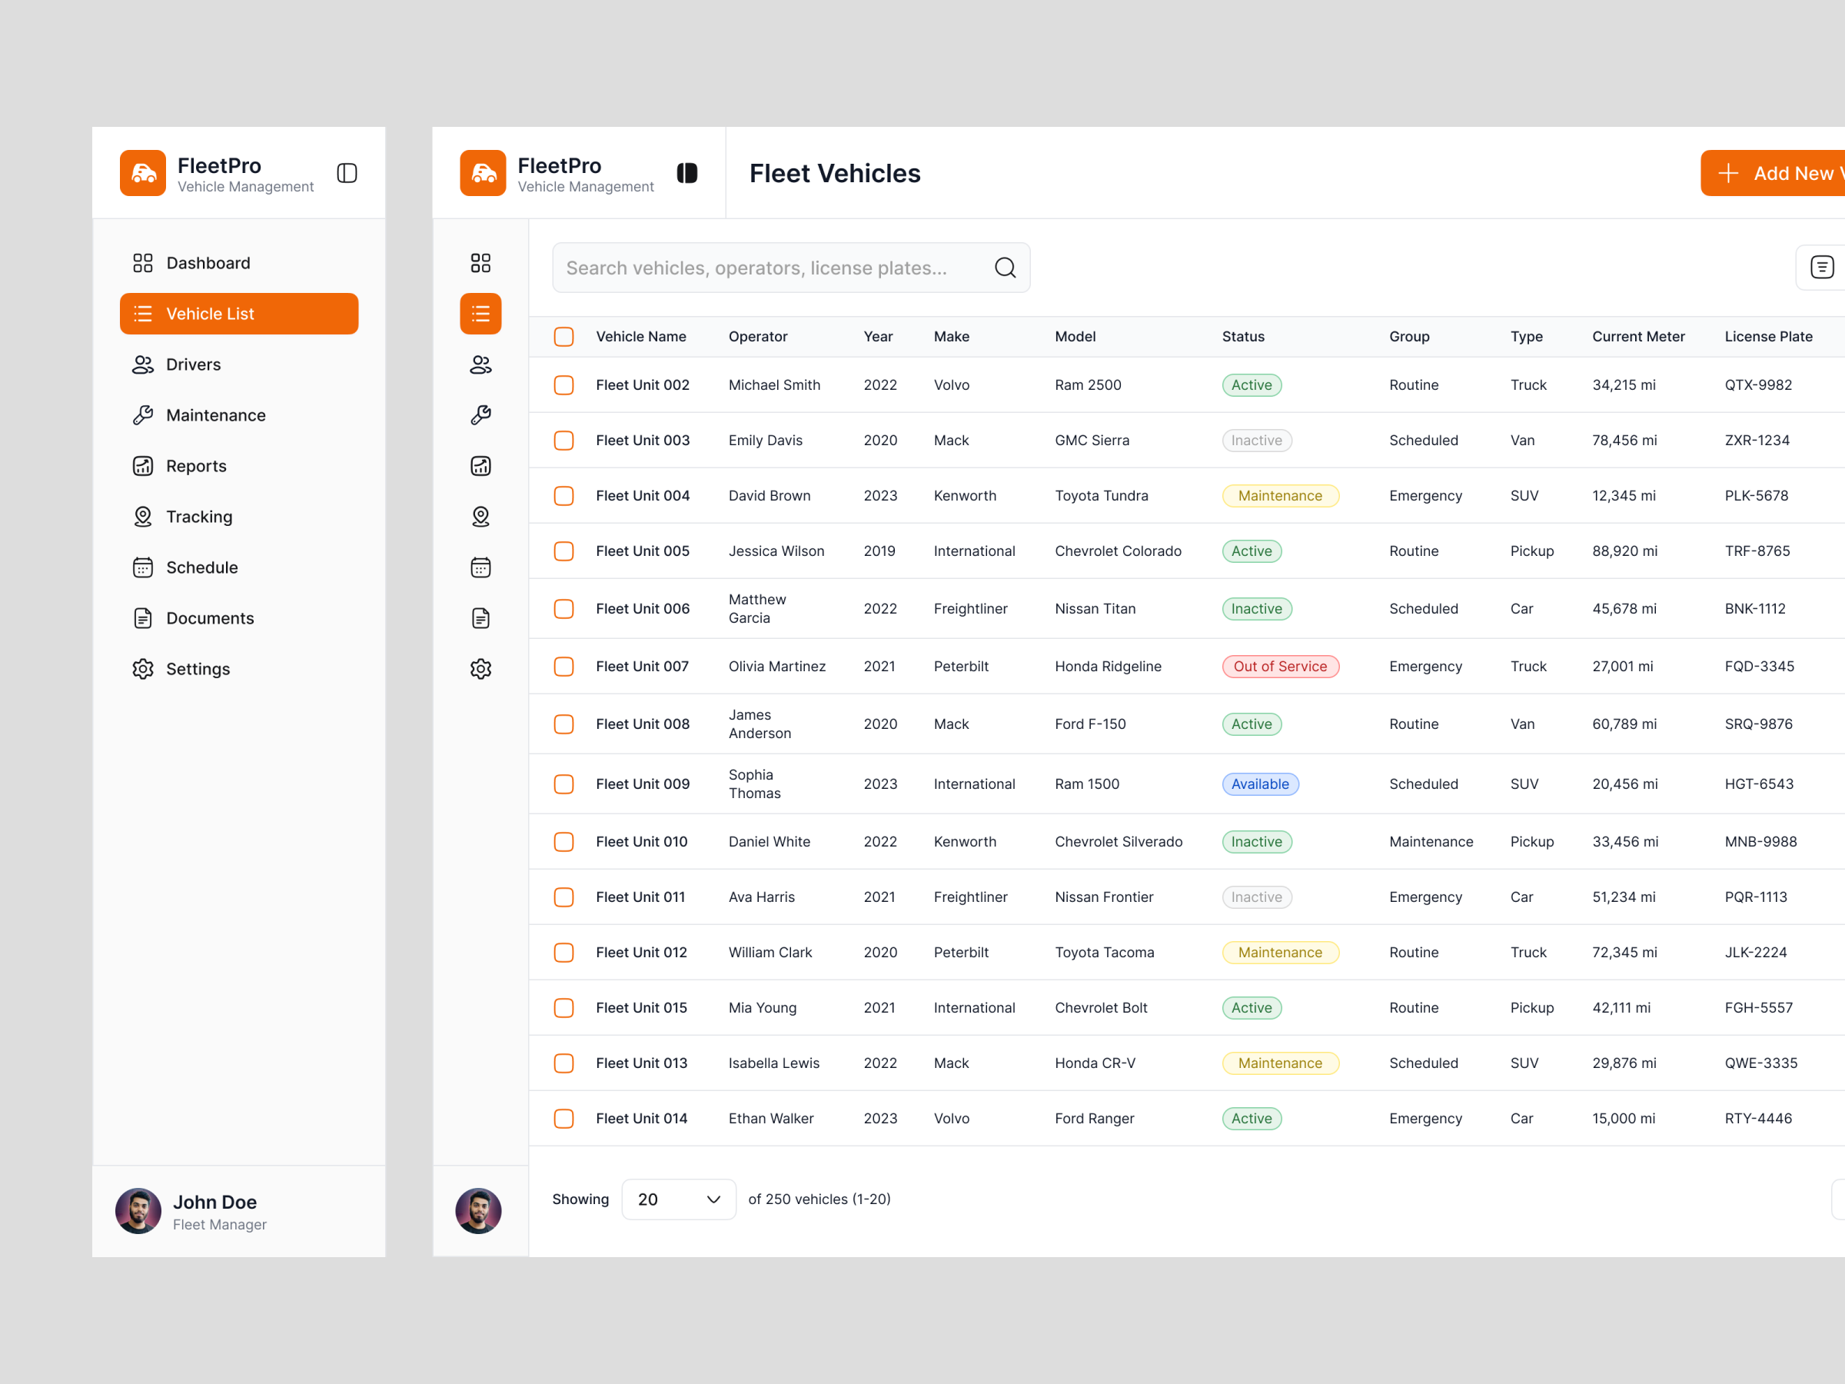Click the Status column header
The image size is (1845, 1384).
click(x=1243, y=336)
